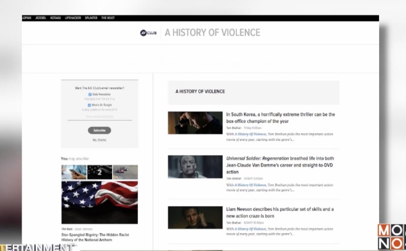Click the email address input field
406x251 pixels.
[99, 117]
